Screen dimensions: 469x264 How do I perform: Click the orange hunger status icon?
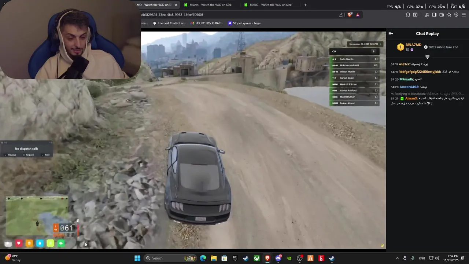click(29, 243)
